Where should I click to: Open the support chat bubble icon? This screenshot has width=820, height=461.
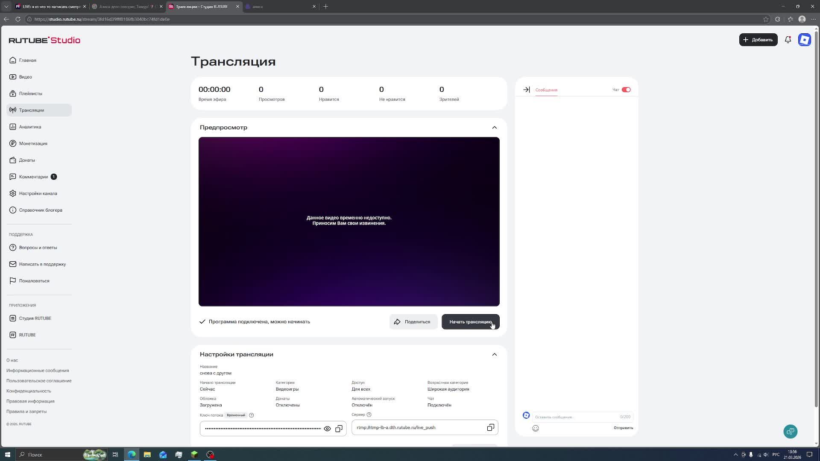coord(790,431)
